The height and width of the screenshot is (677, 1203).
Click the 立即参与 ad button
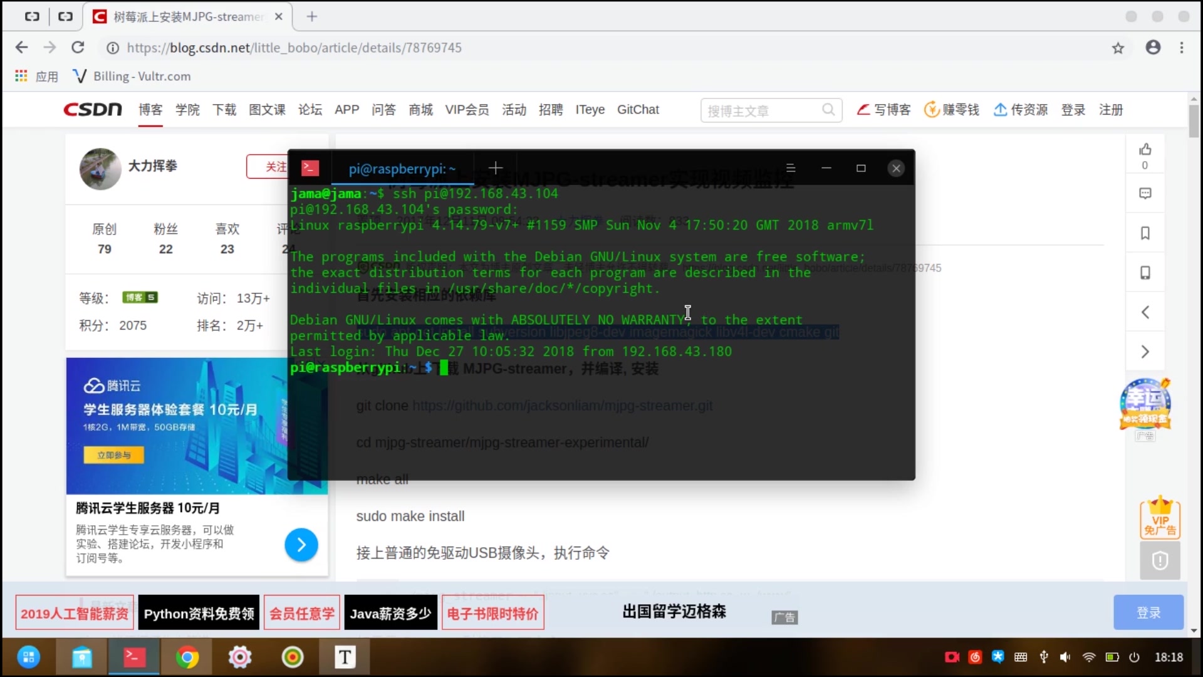(x=113, y=455)
